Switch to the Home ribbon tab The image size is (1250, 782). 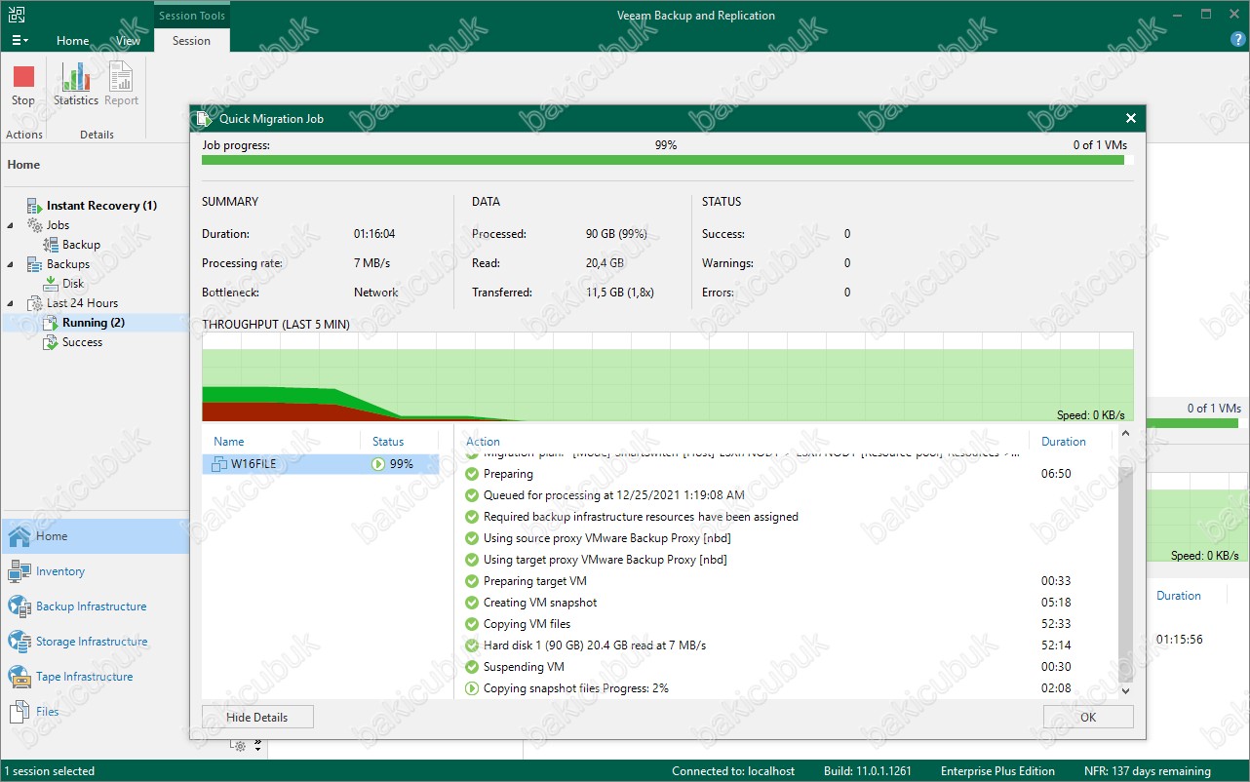(x=72, y=41)
